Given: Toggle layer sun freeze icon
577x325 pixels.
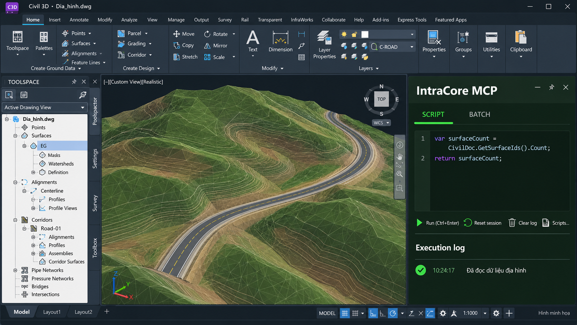Looking at the screenshot, I should [x=344, y=34].
